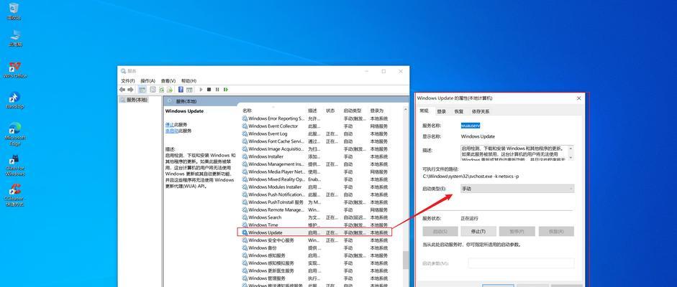Viewport: 677px width, 287px height.
Task: Click the 启动(S) button in properties dialog
Action: tap(440, 232)
